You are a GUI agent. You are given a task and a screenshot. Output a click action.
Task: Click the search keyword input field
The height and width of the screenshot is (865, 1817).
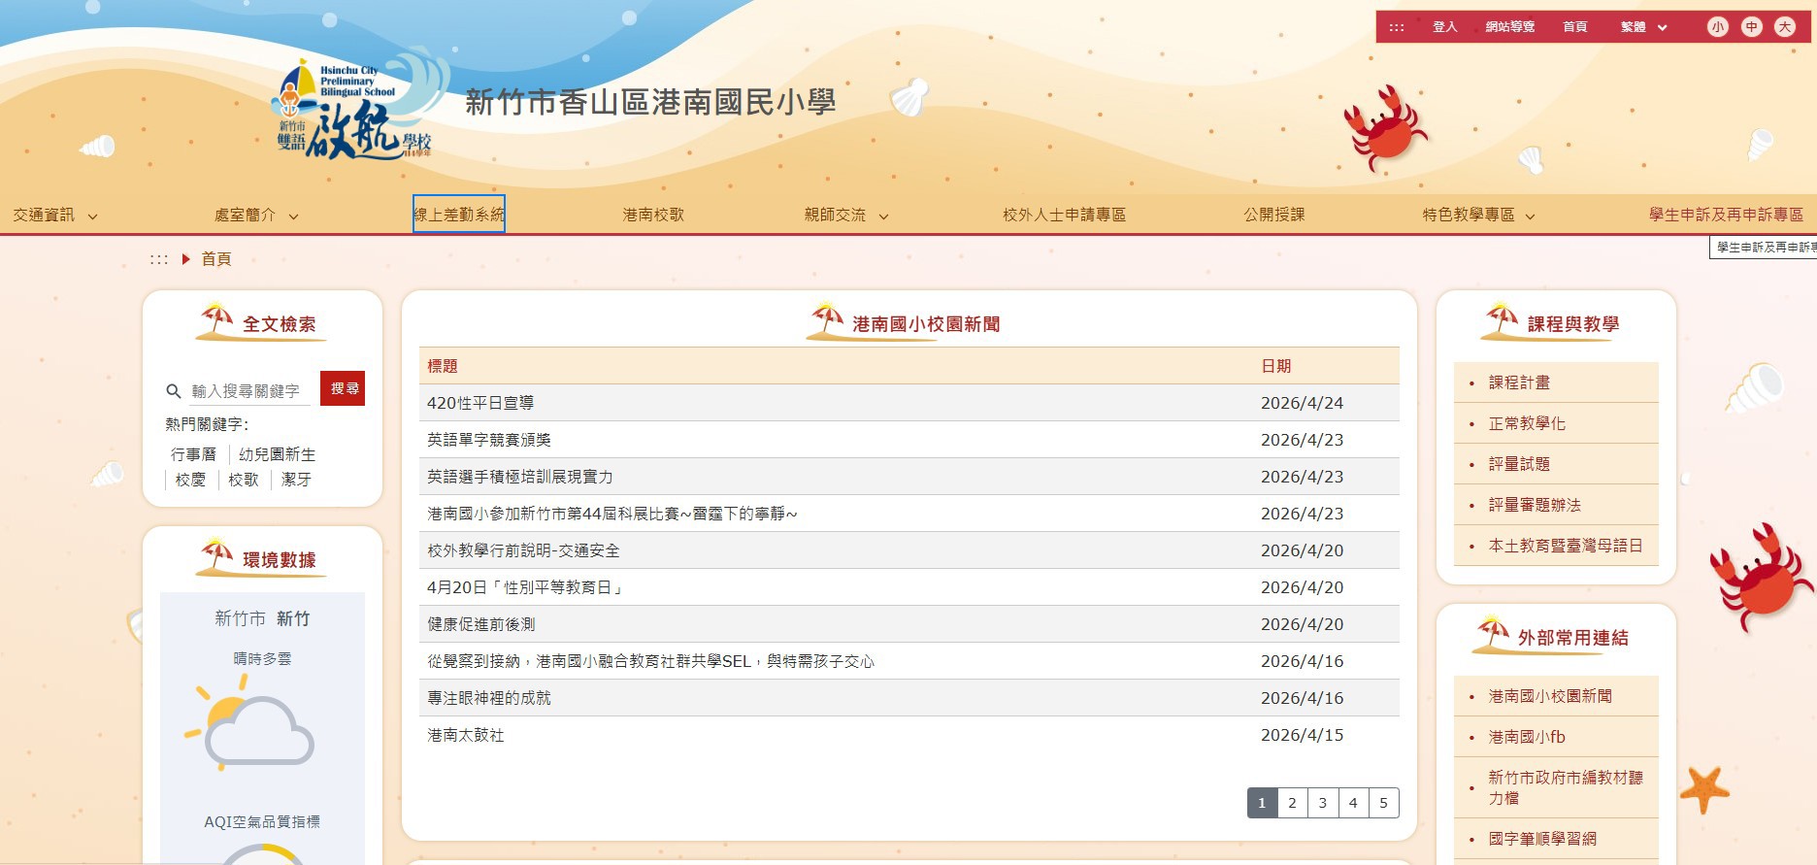click(x=248, y=391)
